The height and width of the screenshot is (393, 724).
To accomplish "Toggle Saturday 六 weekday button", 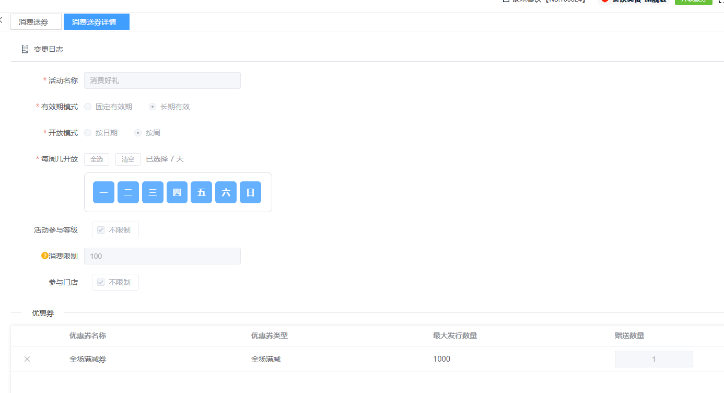I will [x=226, y=192].
